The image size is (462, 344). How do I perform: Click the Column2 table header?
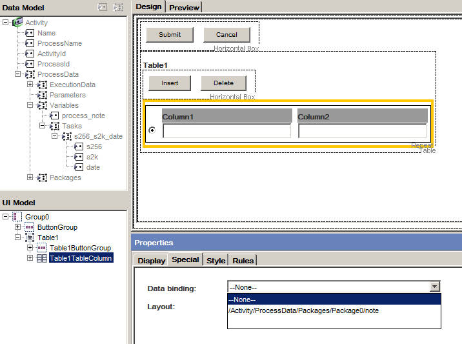click(x=363, y=116)
